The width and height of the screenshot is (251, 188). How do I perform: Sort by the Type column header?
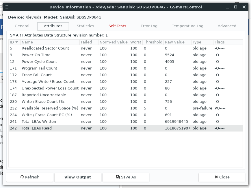202,42
